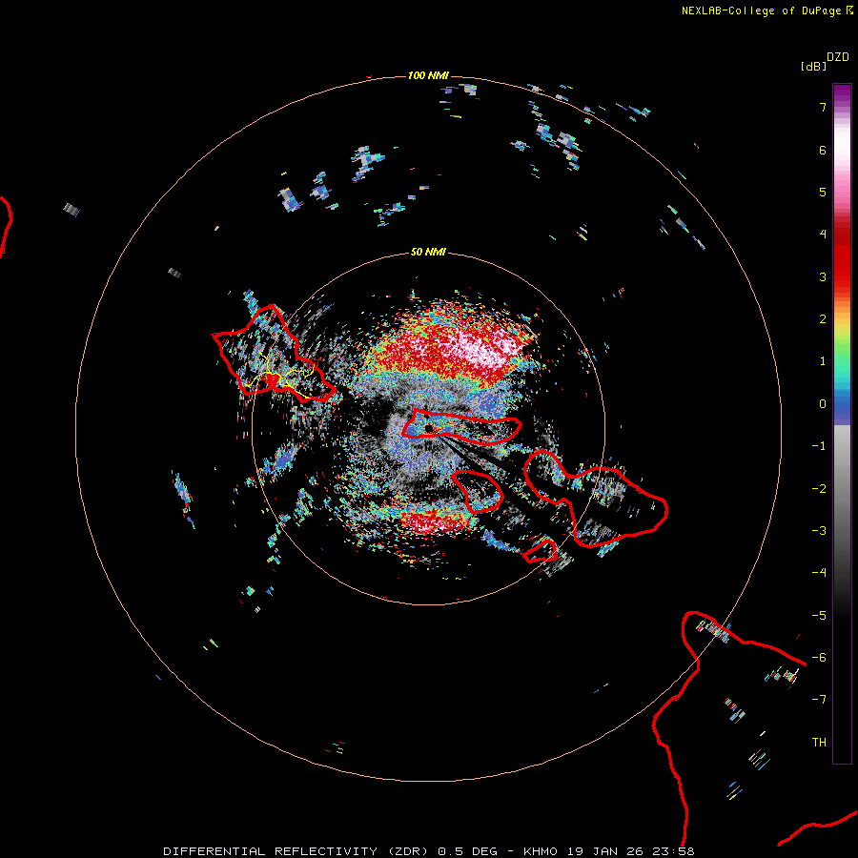Click the 2 value on the colorbar scale
Screen dimensions: 858x858
823,319
